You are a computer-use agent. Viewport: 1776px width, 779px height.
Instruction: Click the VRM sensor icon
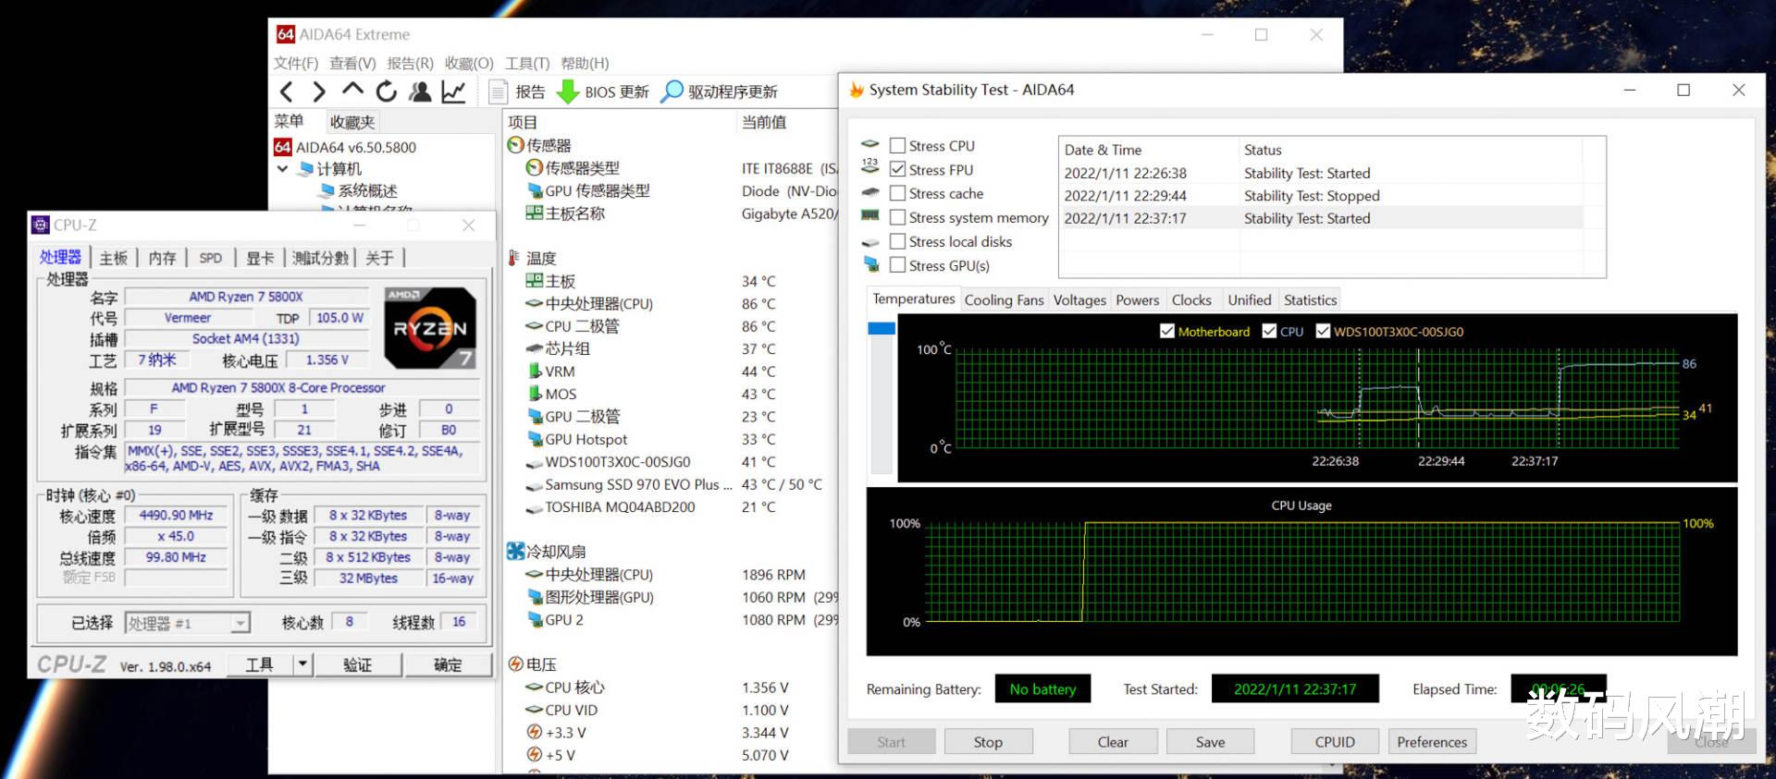click(534, 371)
